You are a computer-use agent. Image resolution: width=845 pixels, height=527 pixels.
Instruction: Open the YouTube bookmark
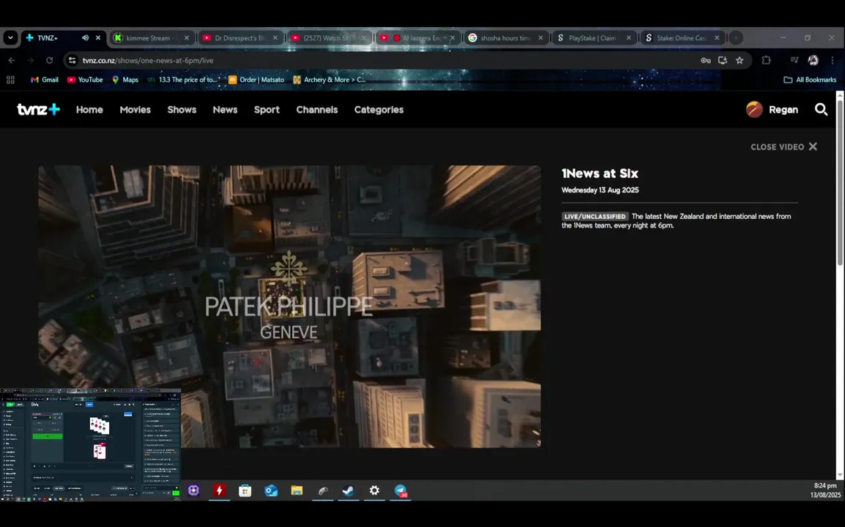click(85, 80)
